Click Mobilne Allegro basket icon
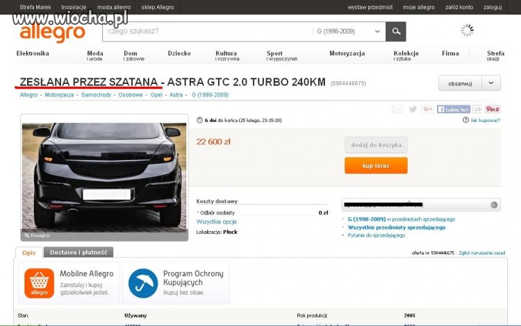The height and width of the screenshot is (326, 521). tap(39, 283)
